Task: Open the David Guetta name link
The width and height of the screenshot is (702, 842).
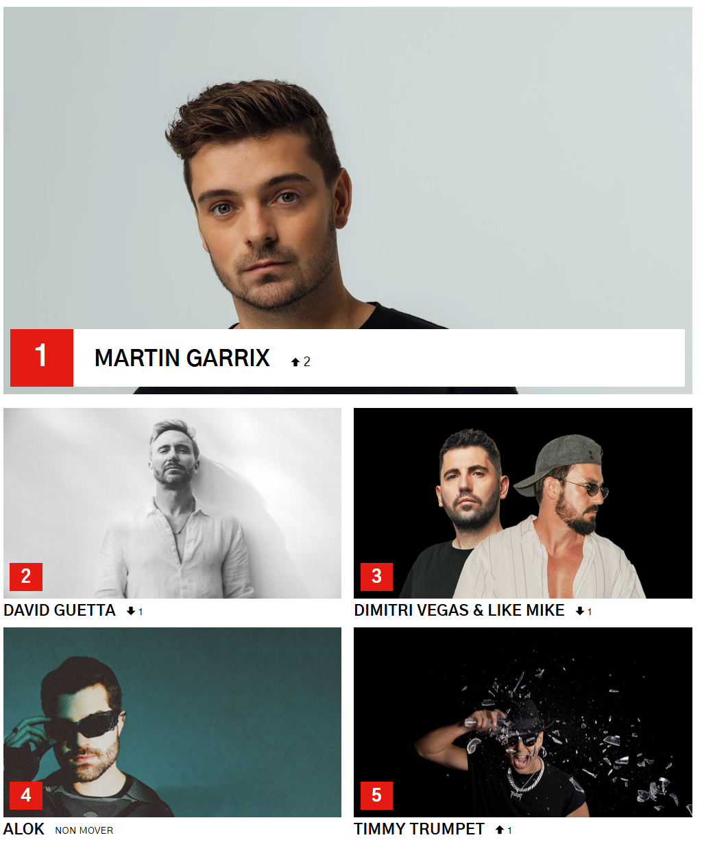Action: point(60,610)
